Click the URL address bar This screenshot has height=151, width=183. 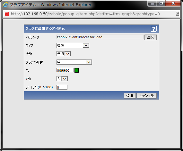(91, 14)
